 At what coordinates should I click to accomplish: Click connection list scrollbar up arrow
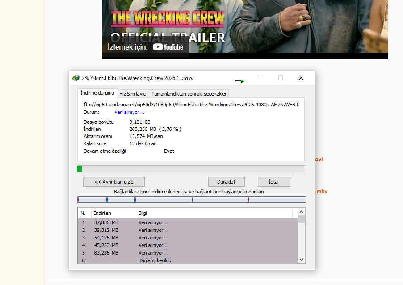[302, 212]
